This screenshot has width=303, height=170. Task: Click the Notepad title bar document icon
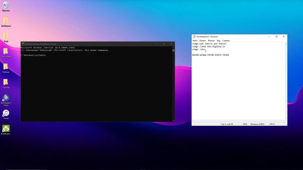194,36
